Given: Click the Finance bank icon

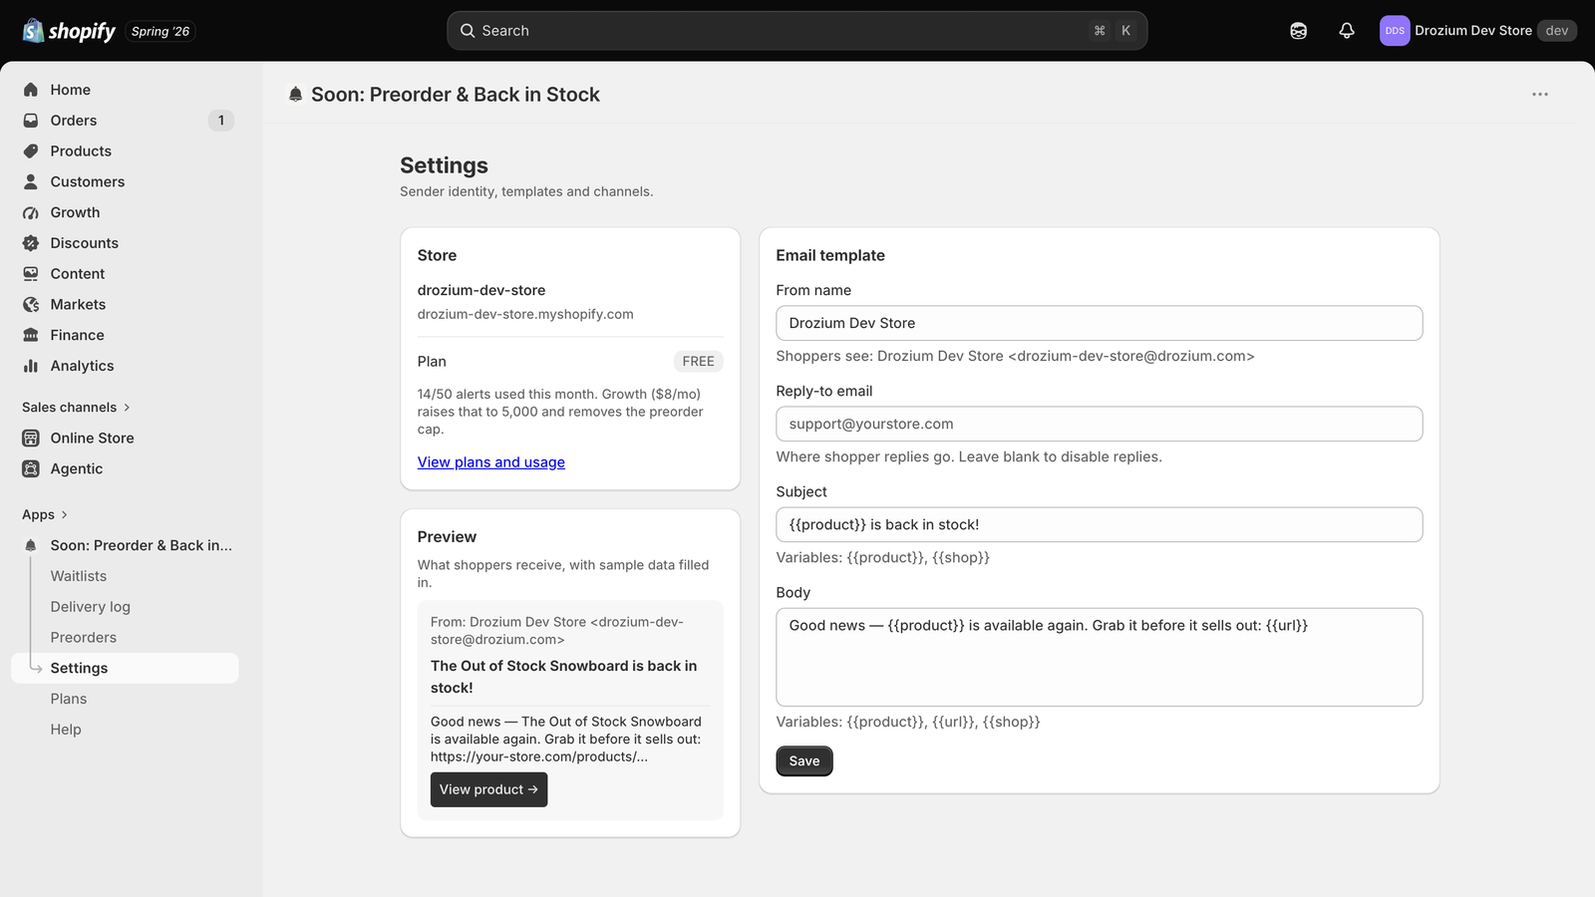Looking at the screenshot, I should click(31, 336).
